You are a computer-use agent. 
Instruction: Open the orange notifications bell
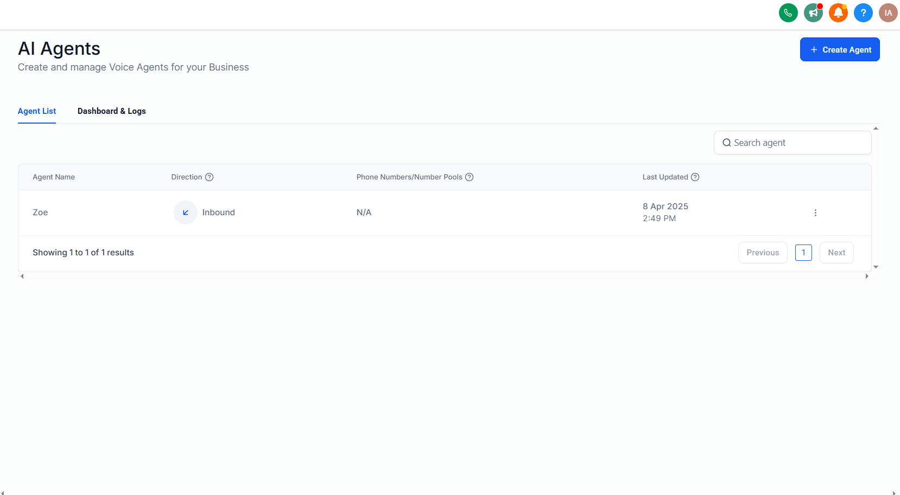(838, 12)
